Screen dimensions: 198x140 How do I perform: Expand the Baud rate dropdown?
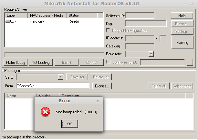(x=151, y=54)
